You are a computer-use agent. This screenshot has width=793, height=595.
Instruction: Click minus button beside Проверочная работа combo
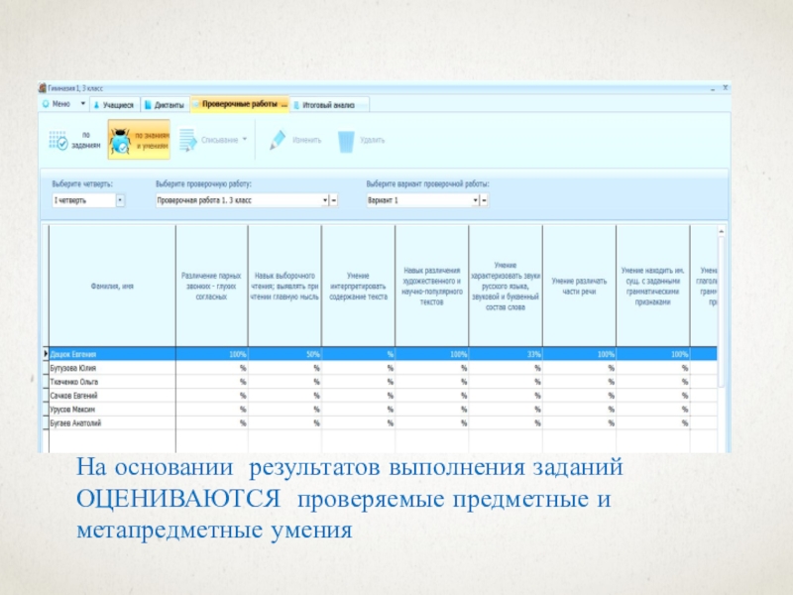click(333, 200)
